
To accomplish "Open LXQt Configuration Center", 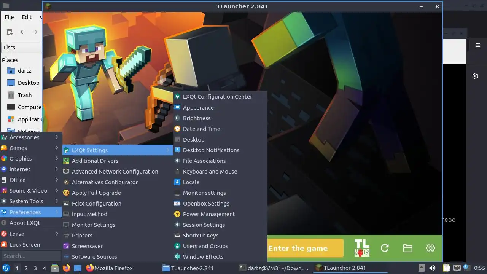I will 220,97.
